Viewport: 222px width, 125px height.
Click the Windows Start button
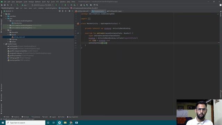point(3,123)
